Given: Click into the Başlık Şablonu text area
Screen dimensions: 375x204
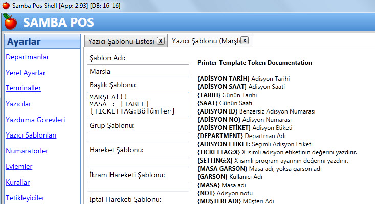Looking at the screenshot, I should point(138,104).
